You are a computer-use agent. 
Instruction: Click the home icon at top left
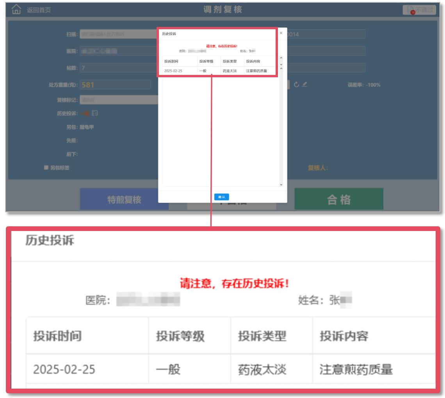click(x=16, y=9)
